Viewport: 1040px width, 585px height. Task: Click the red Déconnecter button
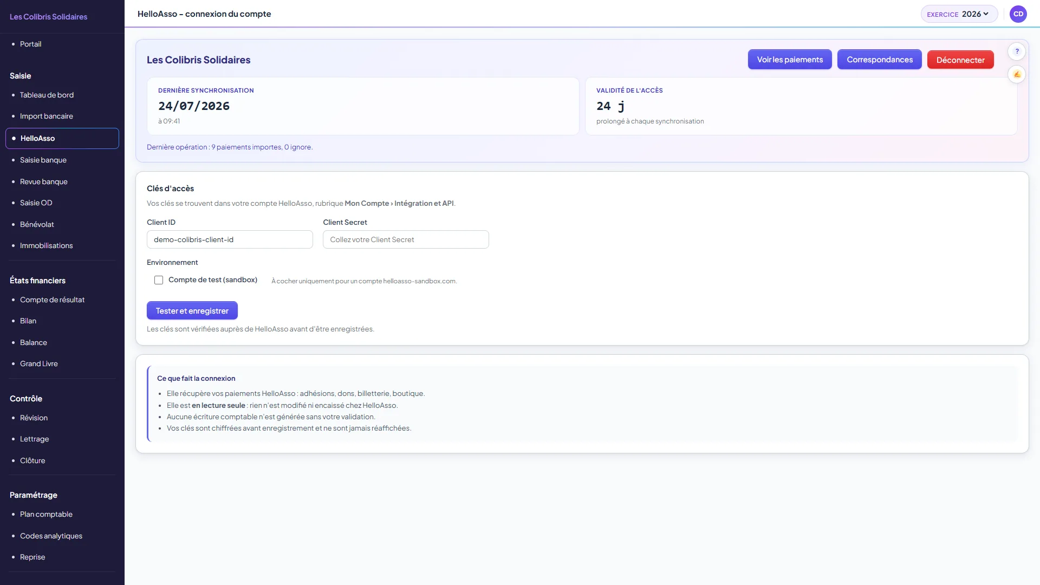(x=960, y=60)
